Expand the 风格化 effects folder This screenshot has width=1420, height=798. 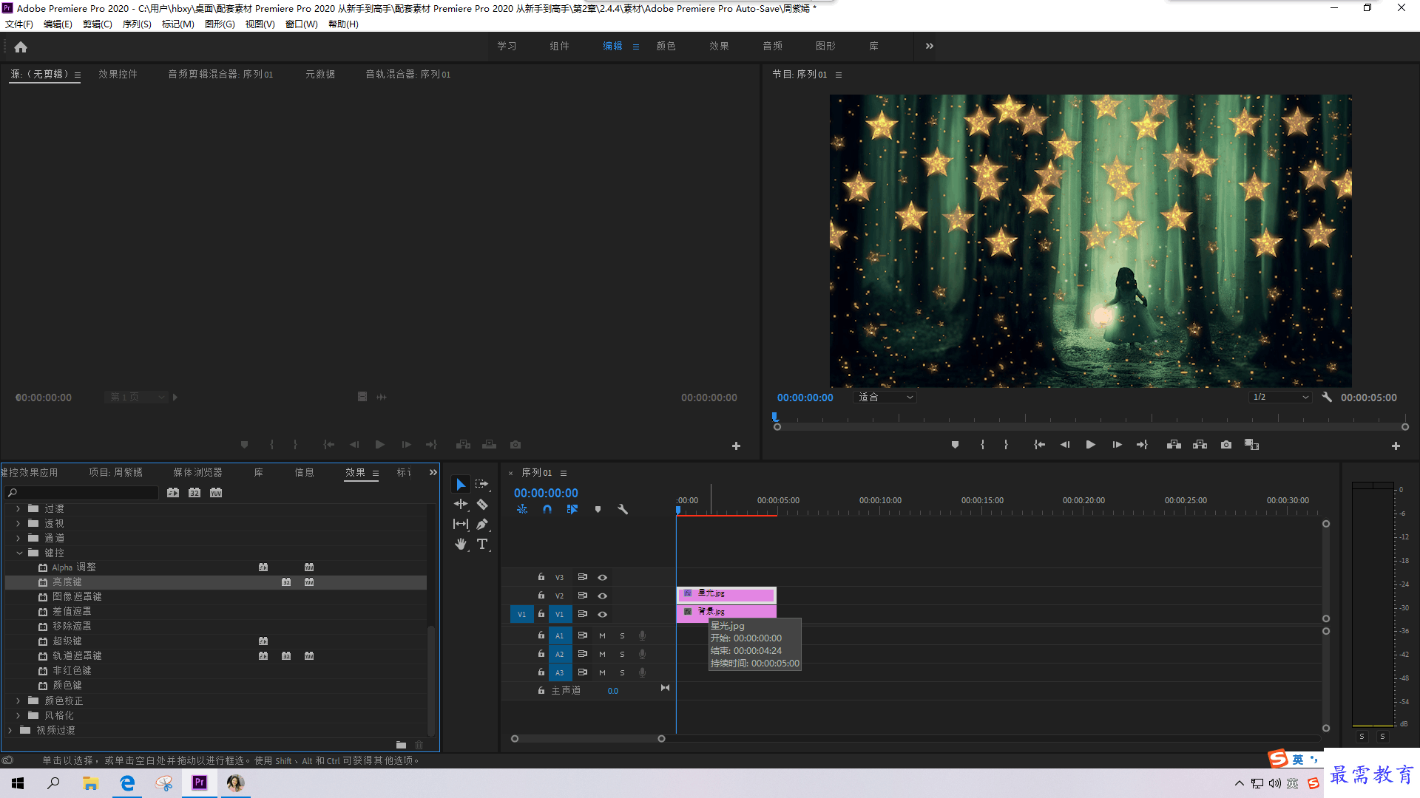tap(18, 715)
